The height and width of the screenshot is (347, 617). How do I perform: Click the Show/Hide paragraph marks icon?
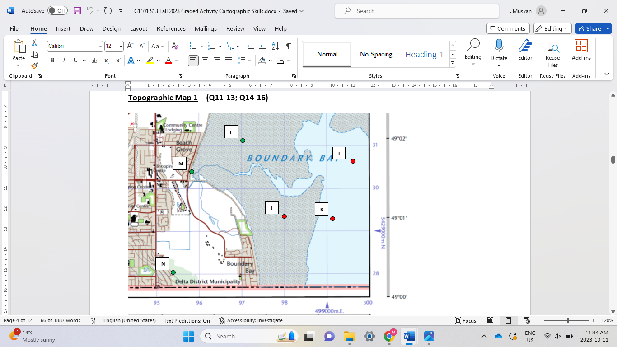[288, 46]
